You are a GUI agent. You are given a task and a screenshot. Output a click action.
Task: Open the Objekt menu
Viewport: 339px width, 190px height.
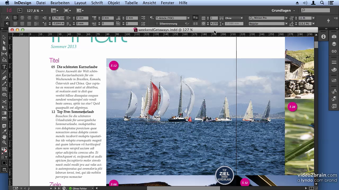coord(114,3)
